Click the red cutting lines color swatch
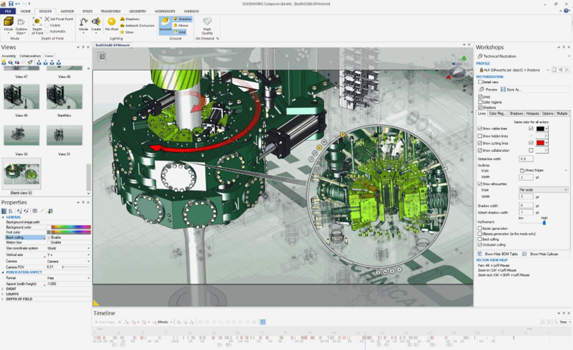This screenshot has height=350, width=573. (x=540, y=143)
